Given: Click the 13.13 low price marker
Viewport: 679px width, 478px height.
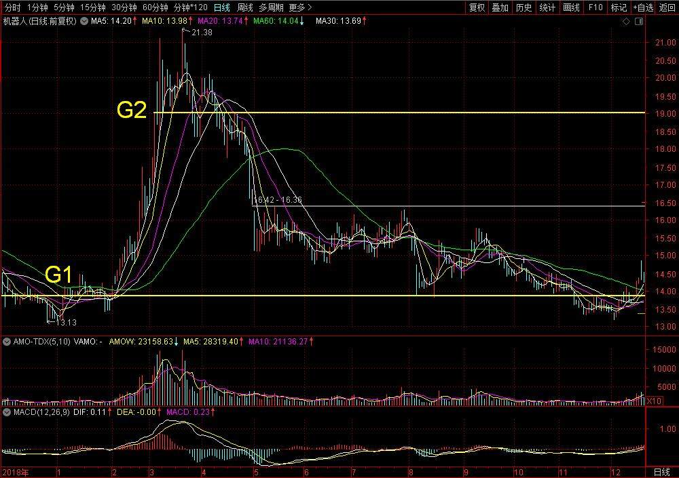Looking at the screenshot, I should (x=66, y=322).
